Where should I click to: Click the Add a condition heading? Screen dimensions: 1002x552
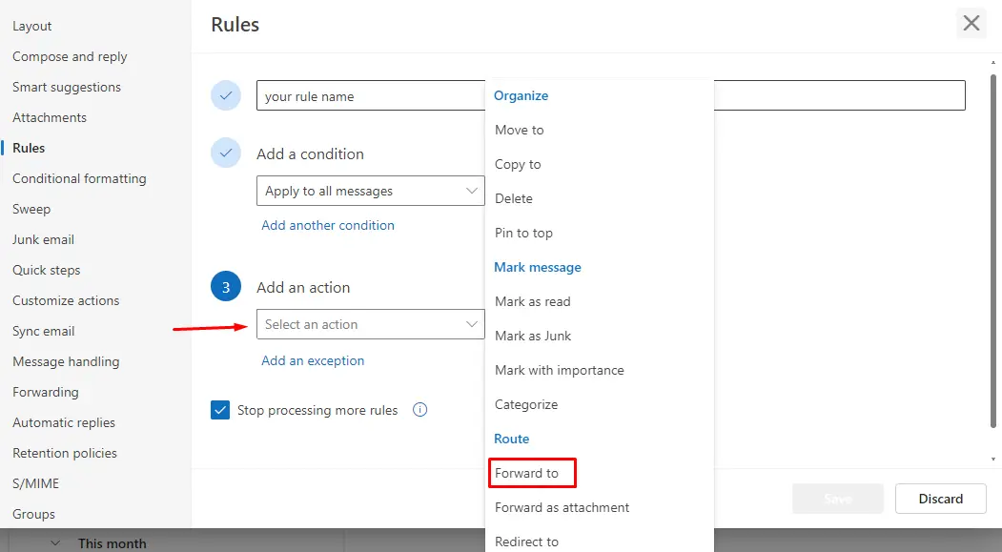(310, 154)
